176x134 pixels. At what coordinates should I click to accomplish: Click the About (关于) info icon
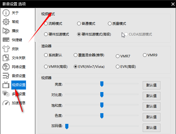click(x=6, y=13)
